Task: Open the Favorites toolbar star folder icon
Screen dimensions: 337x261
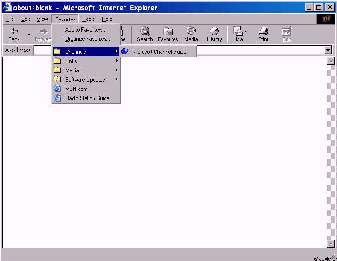Action: tap(168, 32)
